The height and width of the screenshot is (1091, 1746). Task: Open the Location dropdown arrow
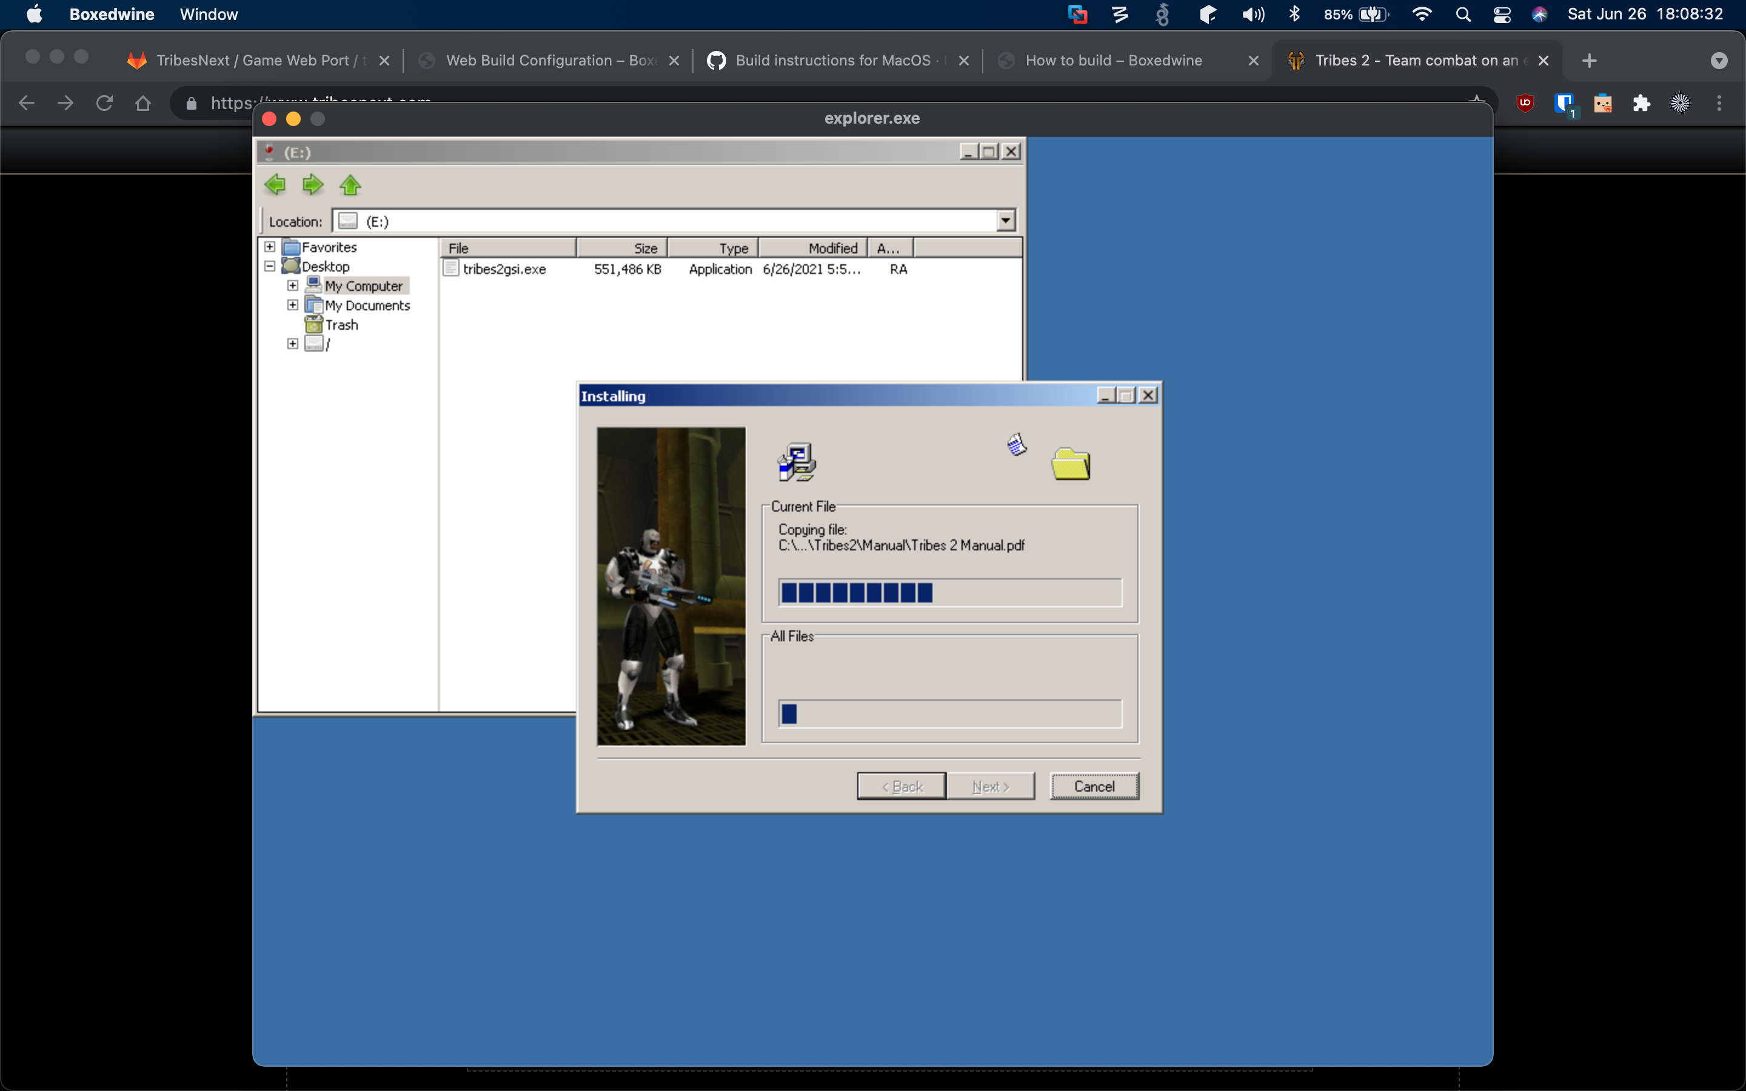click(x=1005, y=221)
